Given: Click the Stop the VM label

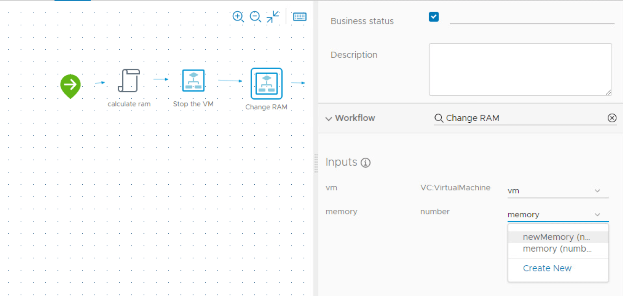Looking at the screenshot, I should point(193,104).
